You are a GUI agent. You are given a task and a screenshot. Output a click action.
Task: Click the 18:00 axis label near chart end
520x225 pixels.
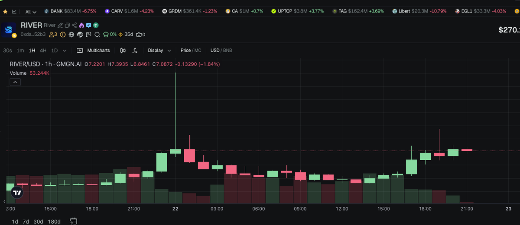tap(425, 209)
